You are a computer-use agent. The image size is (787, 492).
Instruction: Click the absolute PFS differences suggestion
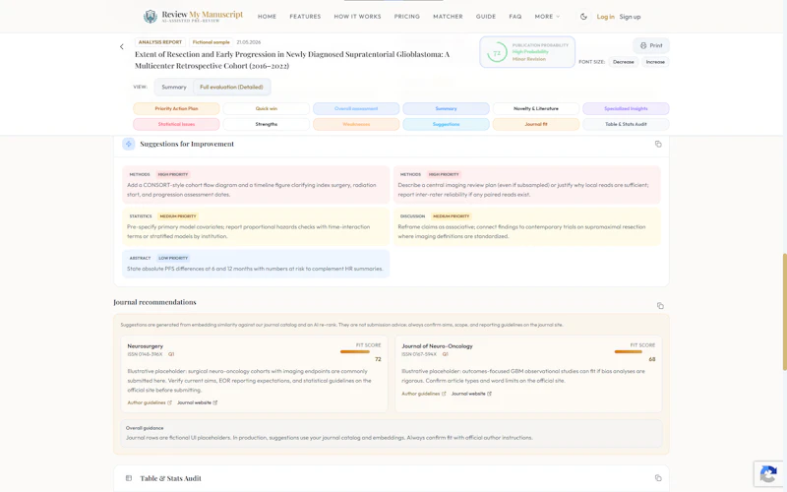coord(256,264)
